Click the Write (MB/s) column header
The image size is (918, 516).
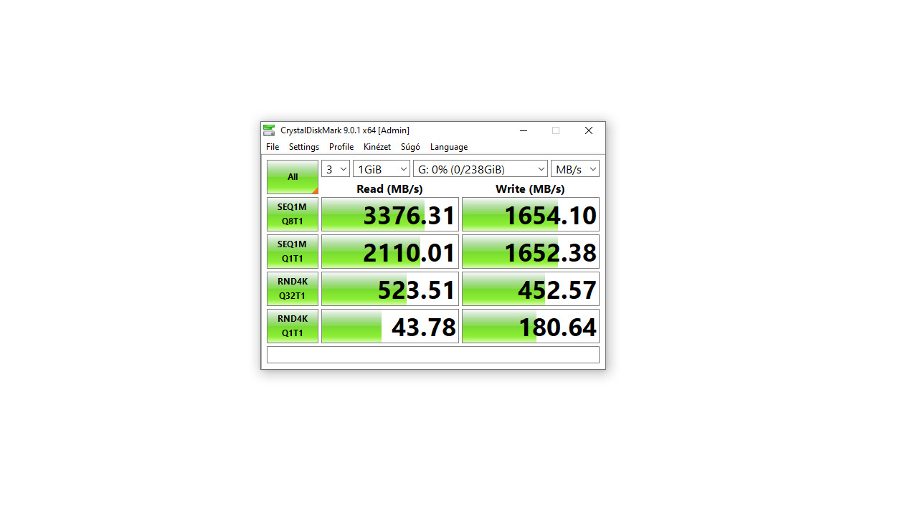click(x=530, y=189)
